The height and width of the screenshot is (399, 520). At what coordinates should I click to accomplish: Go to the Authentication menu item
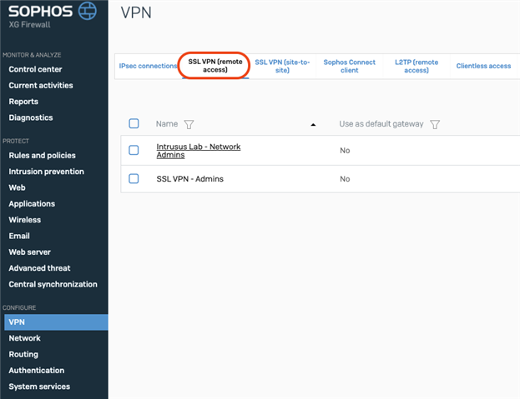(x=37, y=370)
